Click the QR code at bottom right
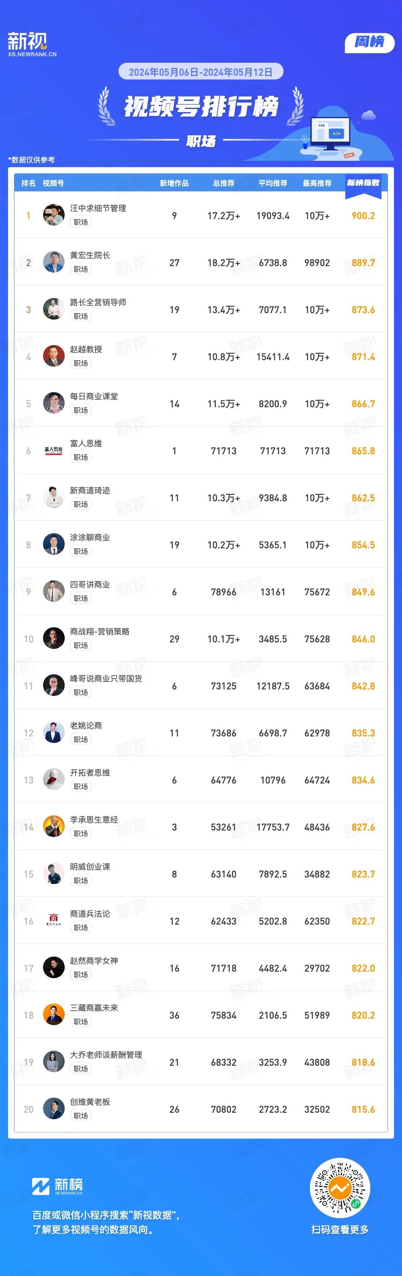Screen dimensions: 402x1276 click(x=340, y=1188)
